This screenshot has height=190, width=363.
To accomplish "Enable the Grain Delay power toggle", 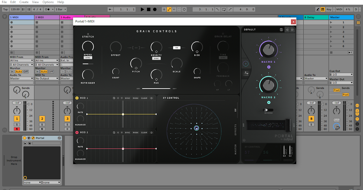I will click(223, 33).
